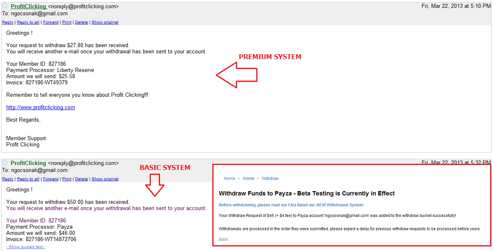This screenshot has height=251, width=493.
Task: Click the Withdraw breadcrumb
Action: 270,178
